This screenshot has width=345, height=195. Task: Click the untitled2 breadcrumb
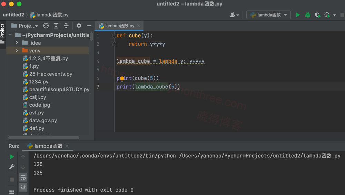coord(13,15)
